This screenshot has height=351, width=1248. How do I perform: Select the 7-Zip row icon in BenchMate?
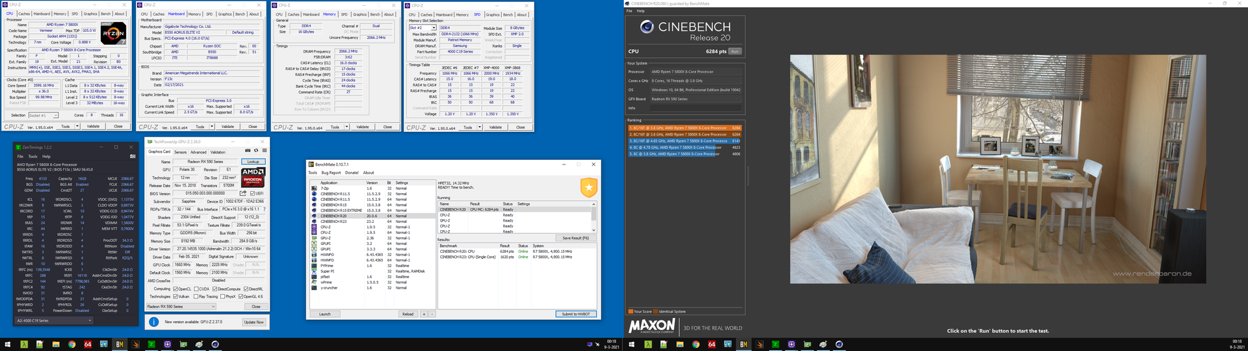tap(315, 188)
